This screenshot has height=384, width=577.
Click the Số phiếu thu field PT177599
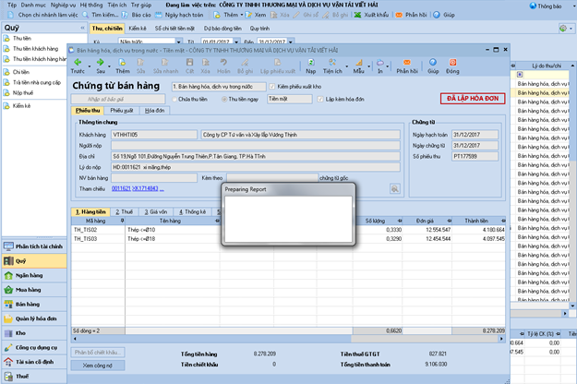(475, 156)
